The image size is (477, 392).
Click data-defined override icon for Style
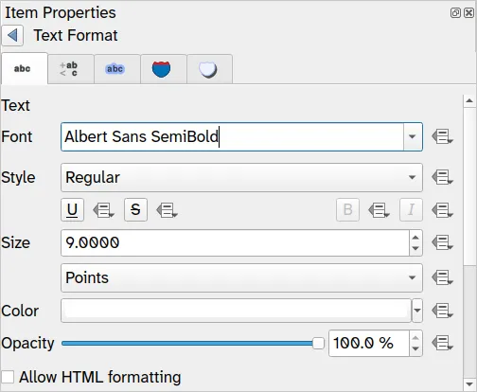442,177
